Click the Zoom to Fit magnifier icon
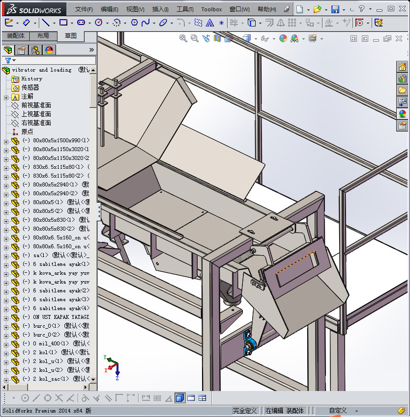410x417 pixels. point(183,38)
